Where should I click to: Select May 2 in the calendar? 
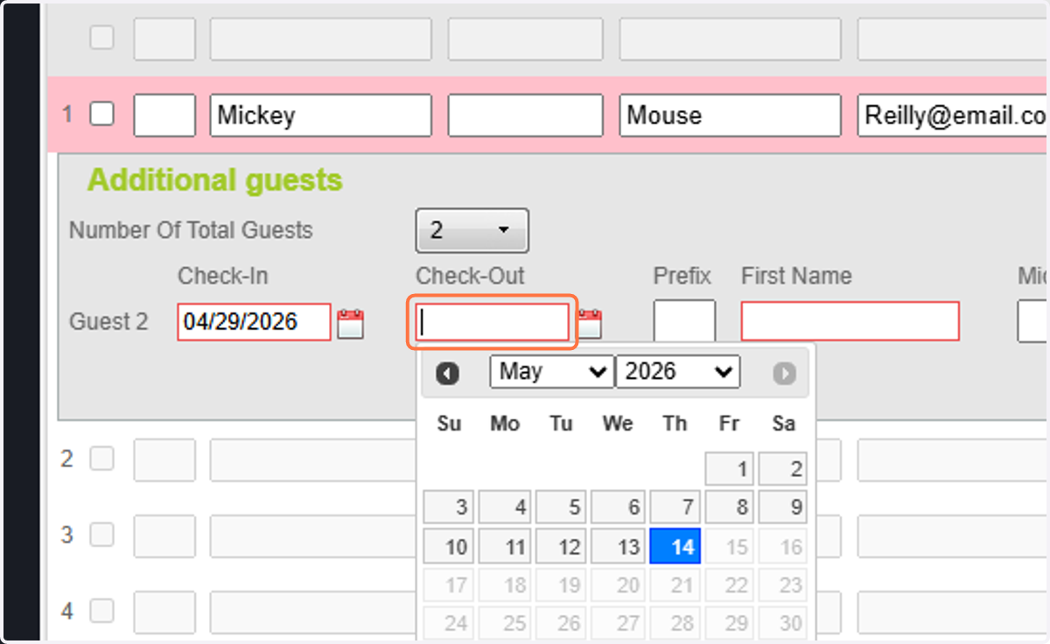[783, 469]
